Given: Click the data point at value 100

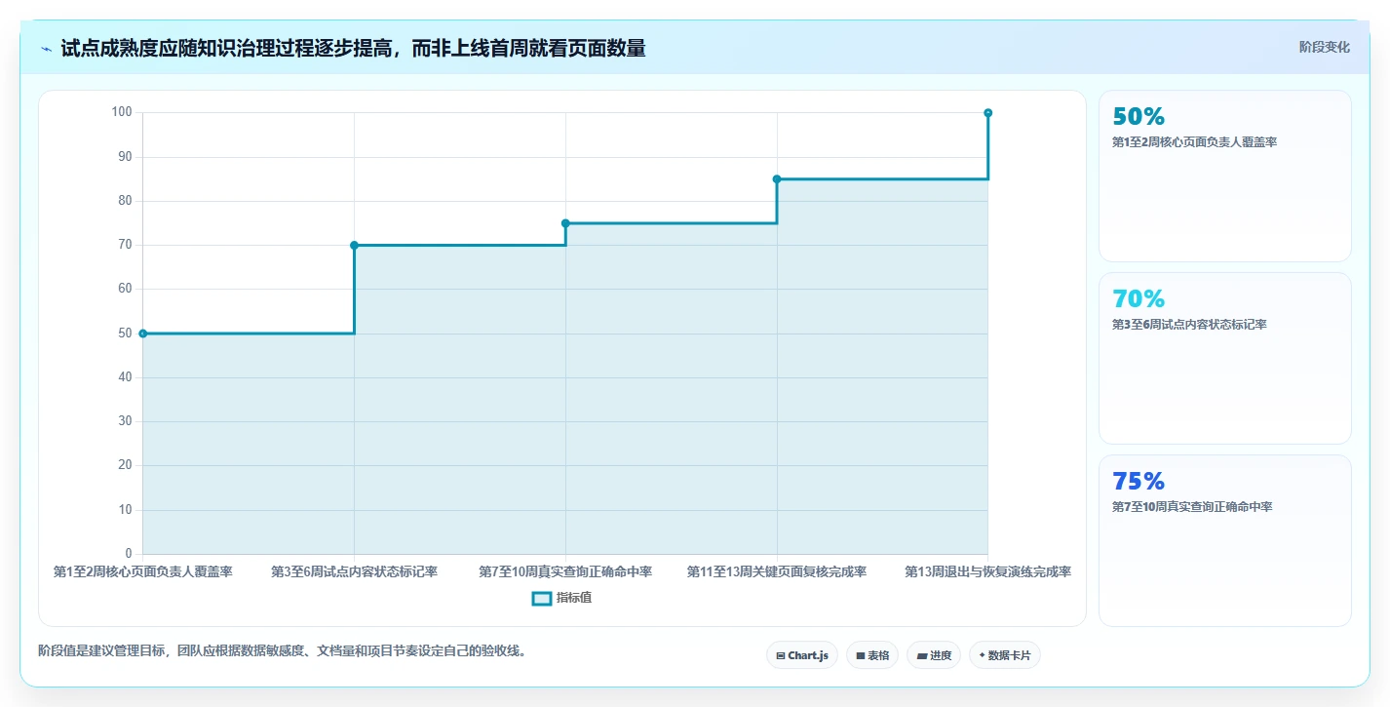Looking at the screenshot, I should pos(988,113).
